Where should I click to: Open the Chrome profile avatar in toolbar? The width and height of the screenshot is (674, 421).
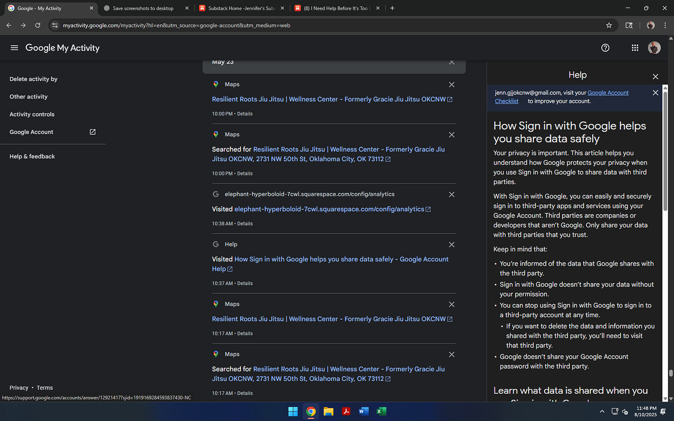click(x=650, y=25)
